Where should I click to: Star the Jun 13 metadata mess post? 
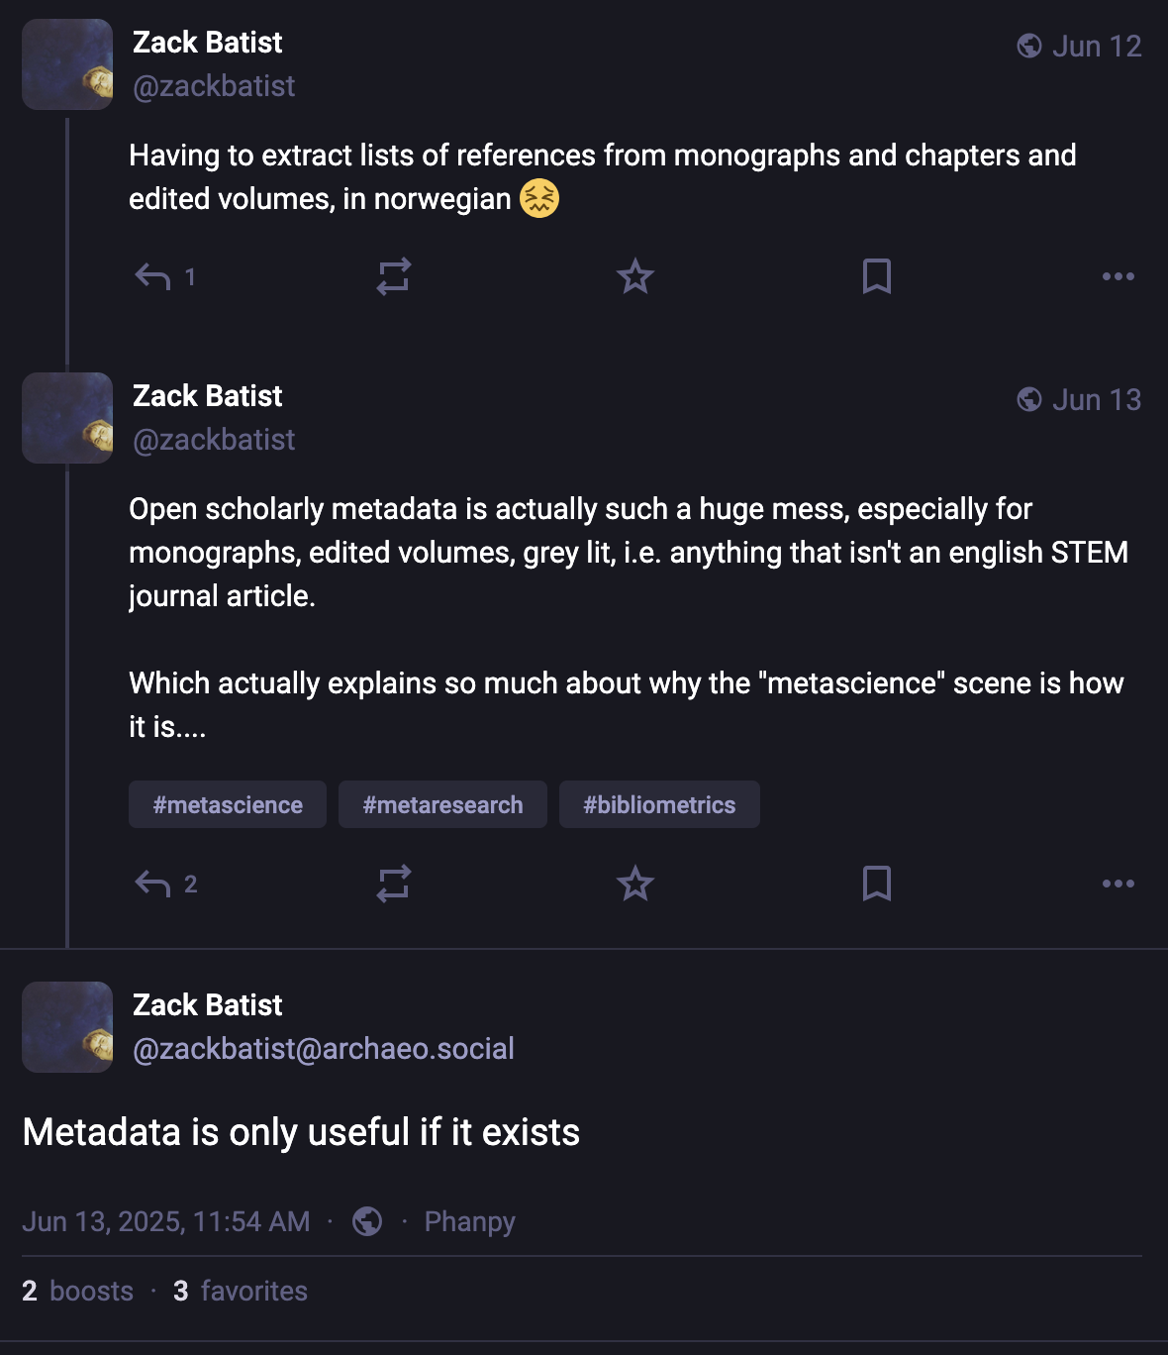(635, 884)
